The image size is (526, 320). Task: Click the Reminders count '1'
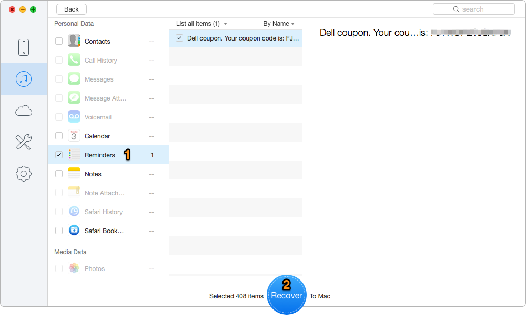pyautogui.click(x=152, y=155)
